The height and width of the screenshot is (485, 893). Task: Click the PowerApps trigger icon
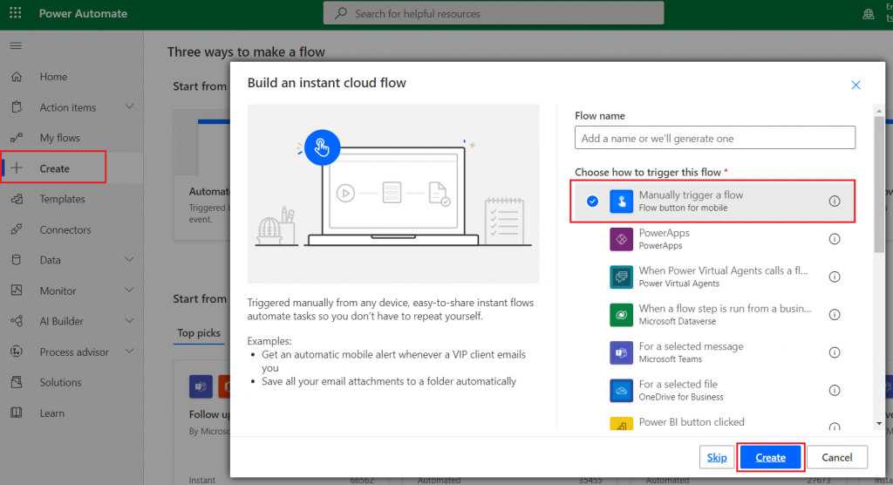[x=621, y=239]
